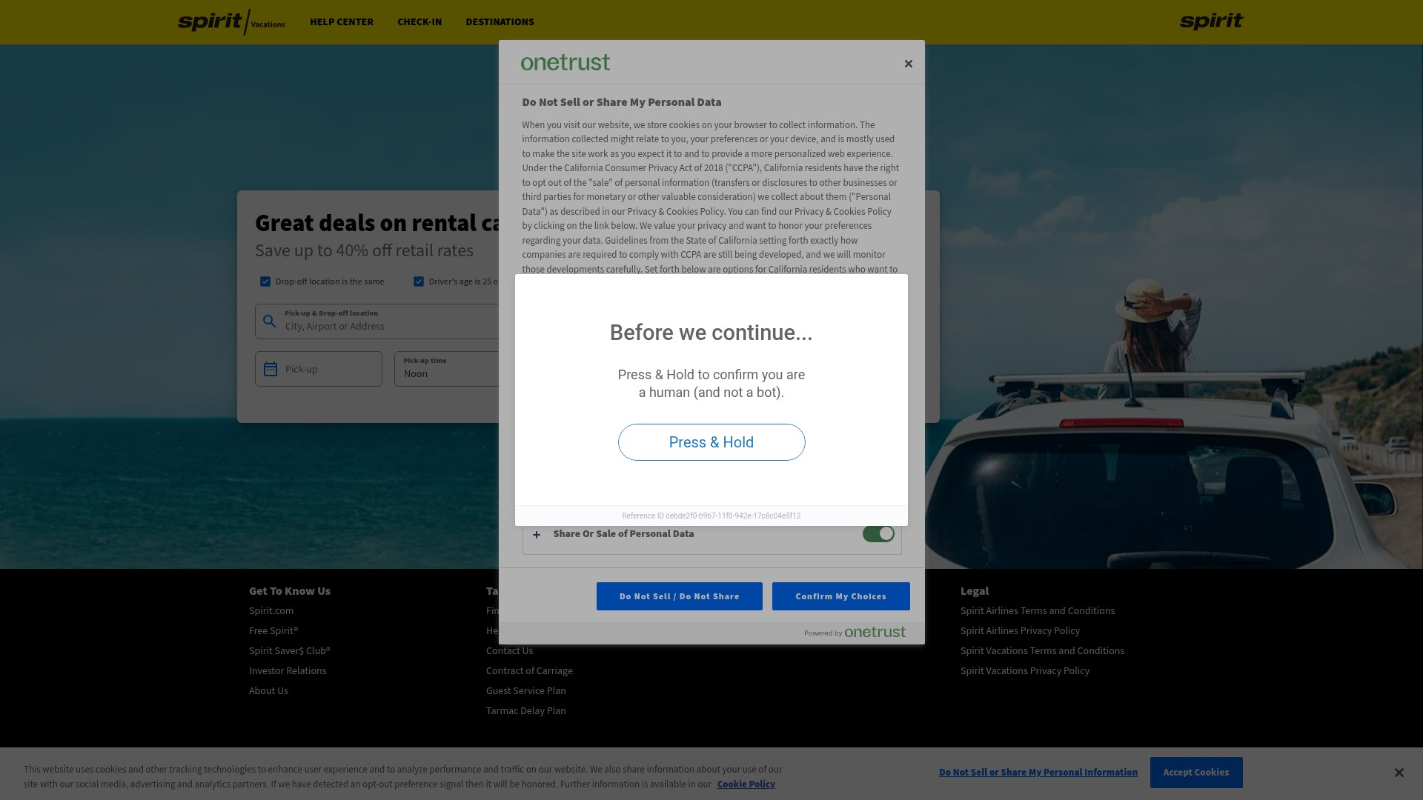The height and width of the screenshot is (800, 1423).
Task: Open Spirit Vacations Privacy Policy link
Action: [1025, 671]
